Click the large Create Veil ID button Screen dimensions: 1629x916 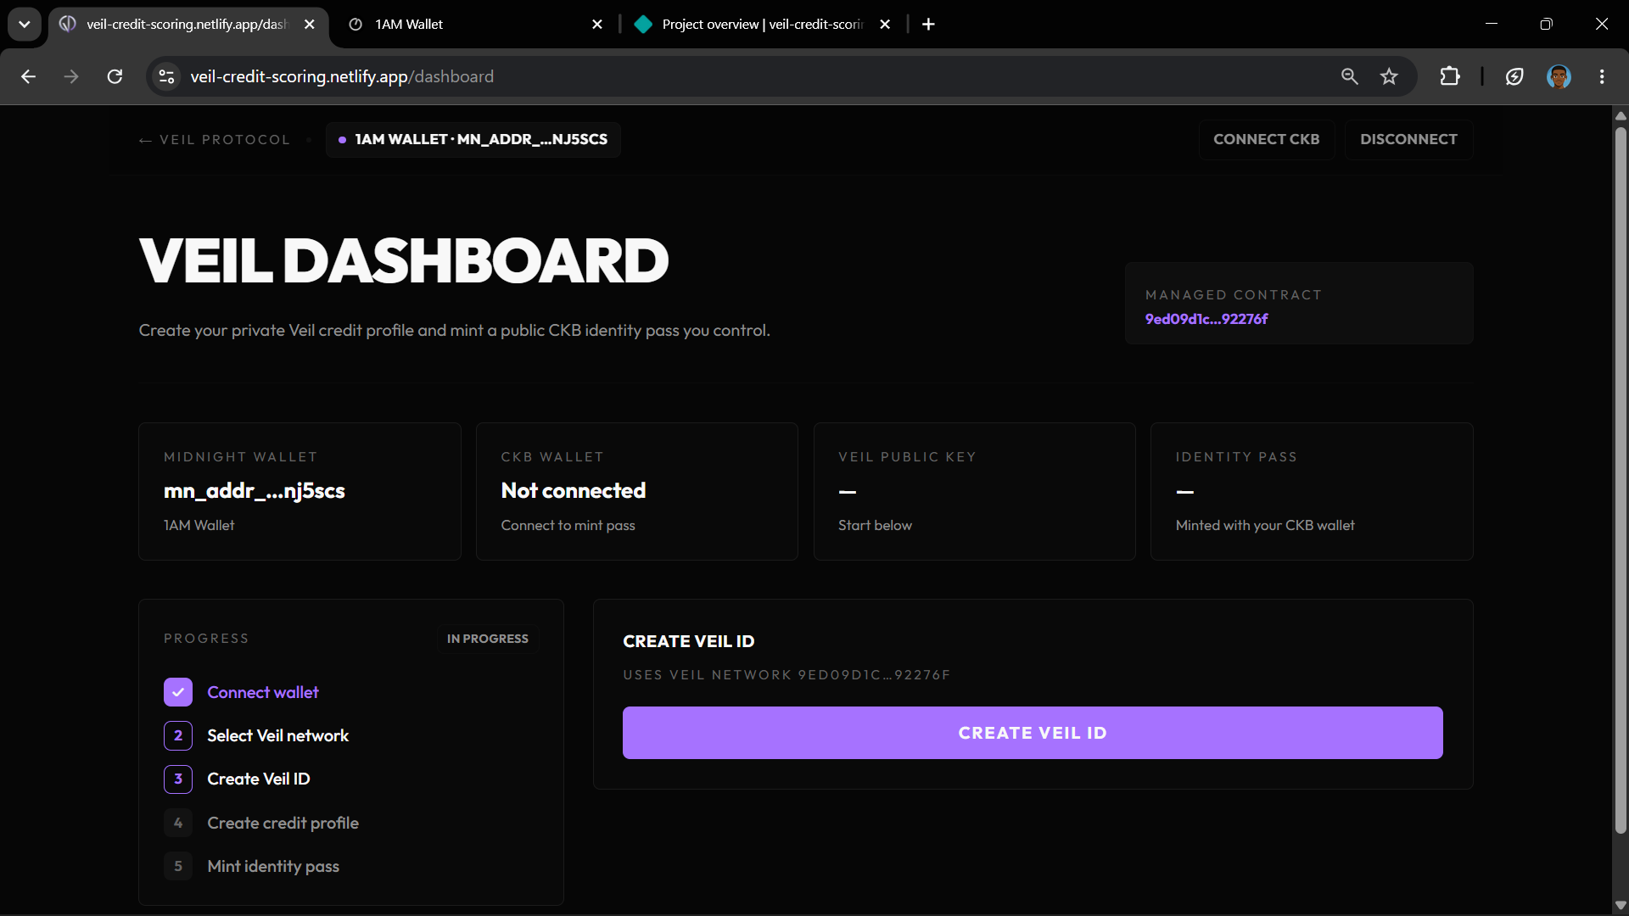1033,733
